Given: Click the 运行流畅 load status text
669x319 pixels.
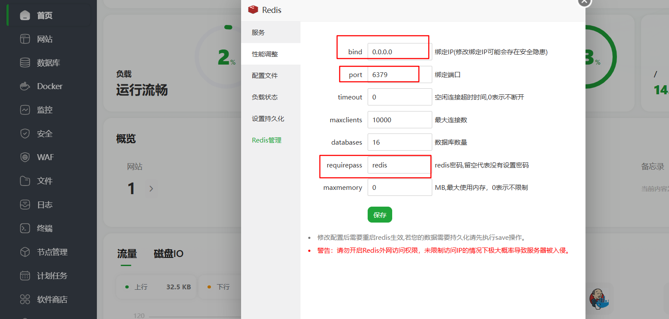Looking at the screenshot, I should tap(142, 90).
